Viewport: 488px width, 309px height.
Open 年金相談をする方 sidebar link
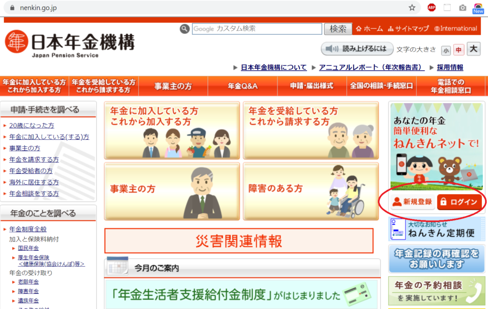tap(34, 194)
